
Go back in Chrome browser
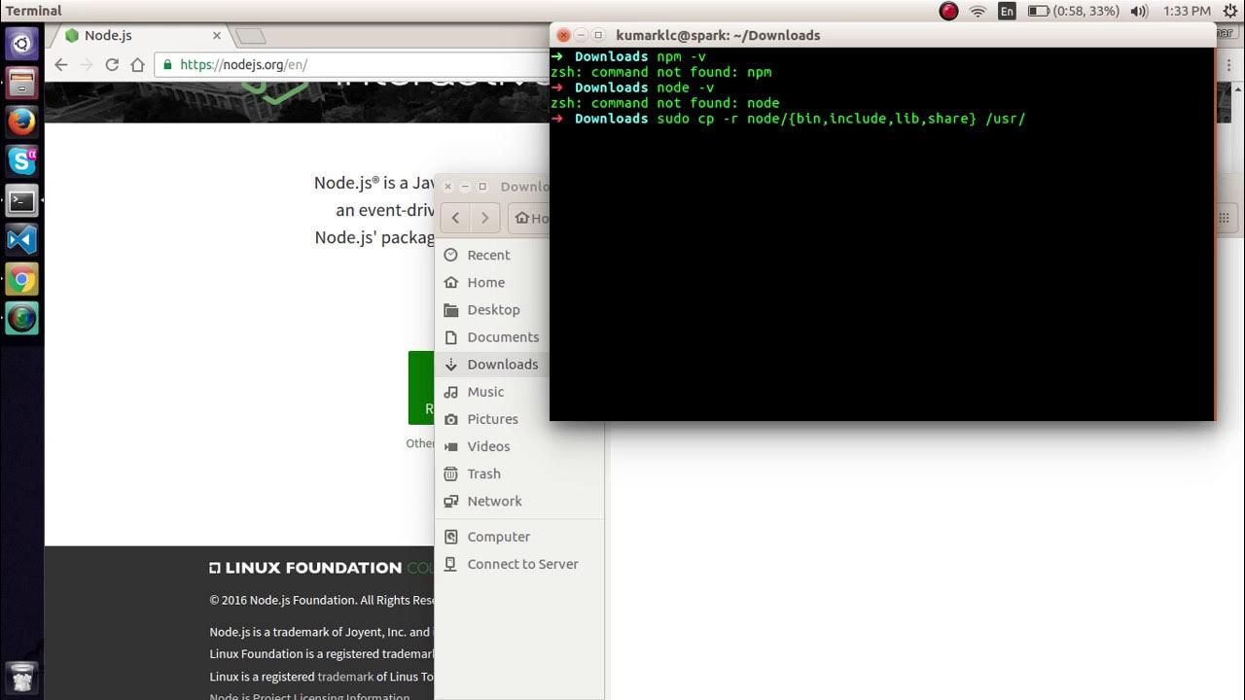pos(61,64)
